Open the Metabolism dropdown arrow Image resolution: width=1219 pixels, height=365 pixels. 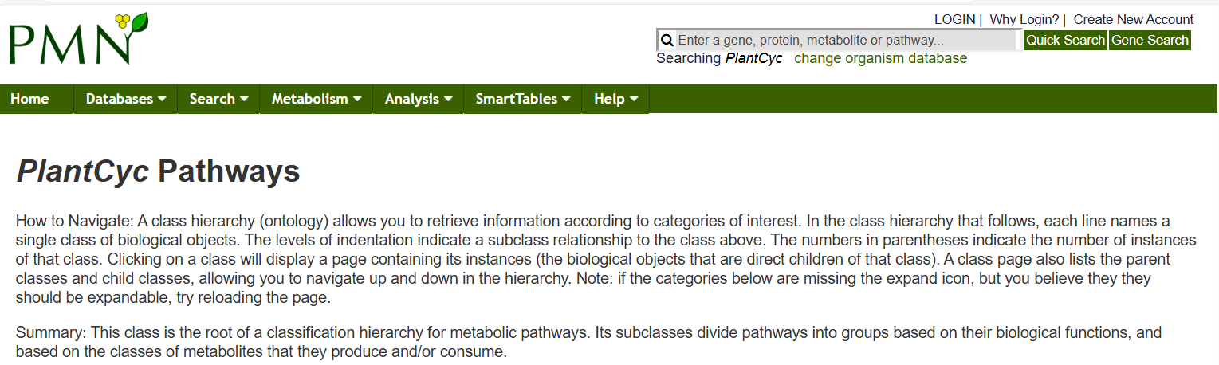pyautogui.click(x=357, y=100)
